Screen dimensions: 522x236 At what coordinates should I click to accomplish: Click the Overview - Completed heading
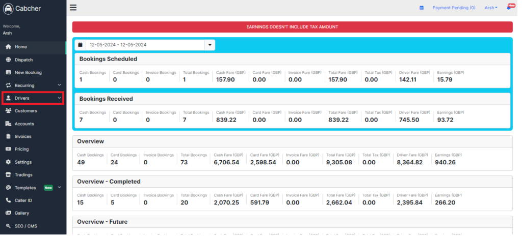pyautogui.click(x=109, y=182)
